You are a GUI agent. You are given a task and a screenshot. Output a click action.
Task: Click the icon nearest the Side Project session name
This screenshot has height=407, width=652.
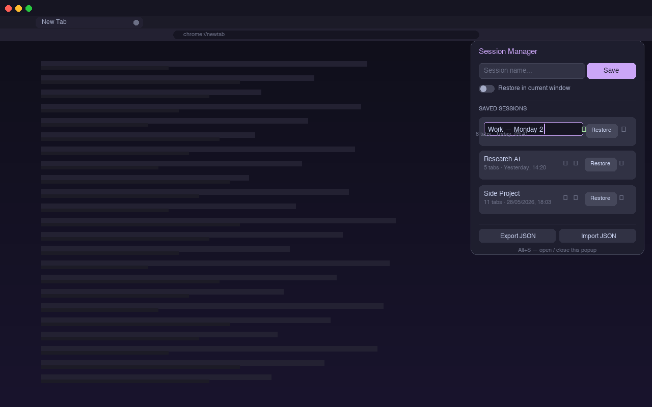(x=565, y=198)
